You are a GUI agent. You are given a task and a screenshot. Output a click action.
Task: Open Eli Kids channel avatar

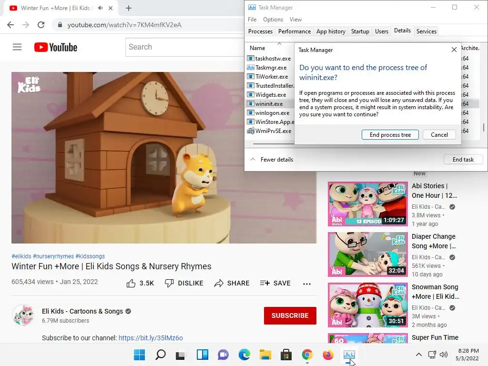pos(23,315)
